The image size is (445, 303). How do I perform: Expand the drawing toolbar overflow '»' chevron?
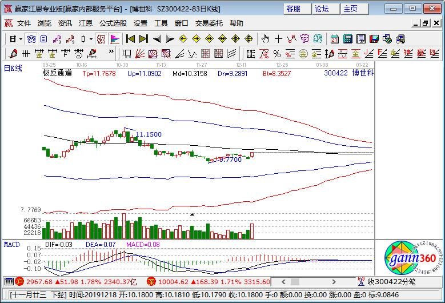(x=111, y=51)
